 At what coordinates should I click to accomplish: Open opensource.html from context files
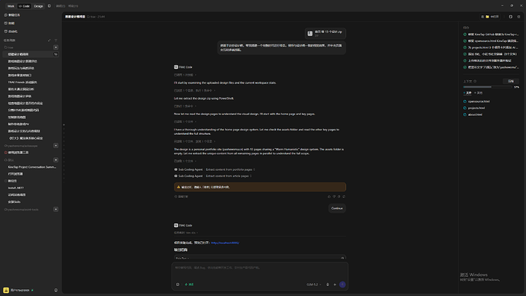476,101
